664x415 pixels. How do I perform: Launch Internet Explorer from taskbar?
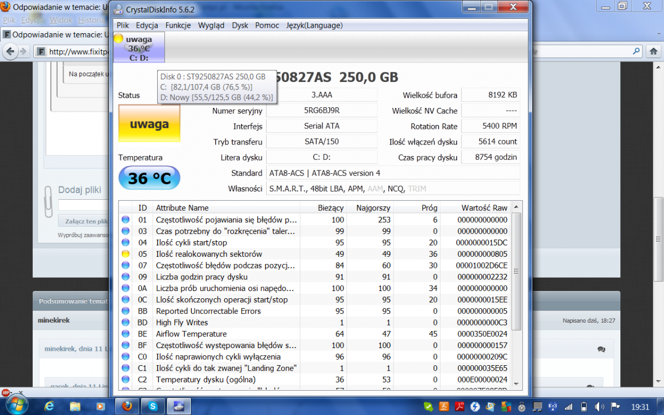point(49,407)
